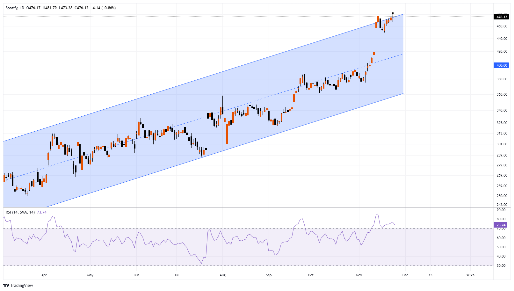The image size is (514, 291).
Task: Click the Dec label on time axis
Action: (x=405, y=275)
